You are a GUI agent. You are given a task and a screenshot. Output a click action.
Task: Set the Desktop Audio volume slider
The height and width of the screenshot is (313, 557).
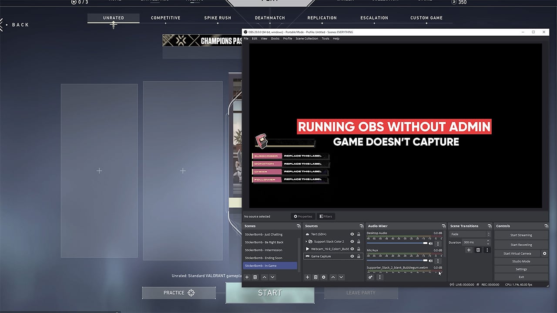click(397, 243)
